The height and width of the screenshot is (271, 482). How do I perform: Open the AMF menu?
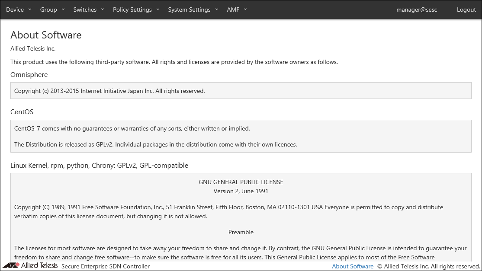tap(237, 10)
